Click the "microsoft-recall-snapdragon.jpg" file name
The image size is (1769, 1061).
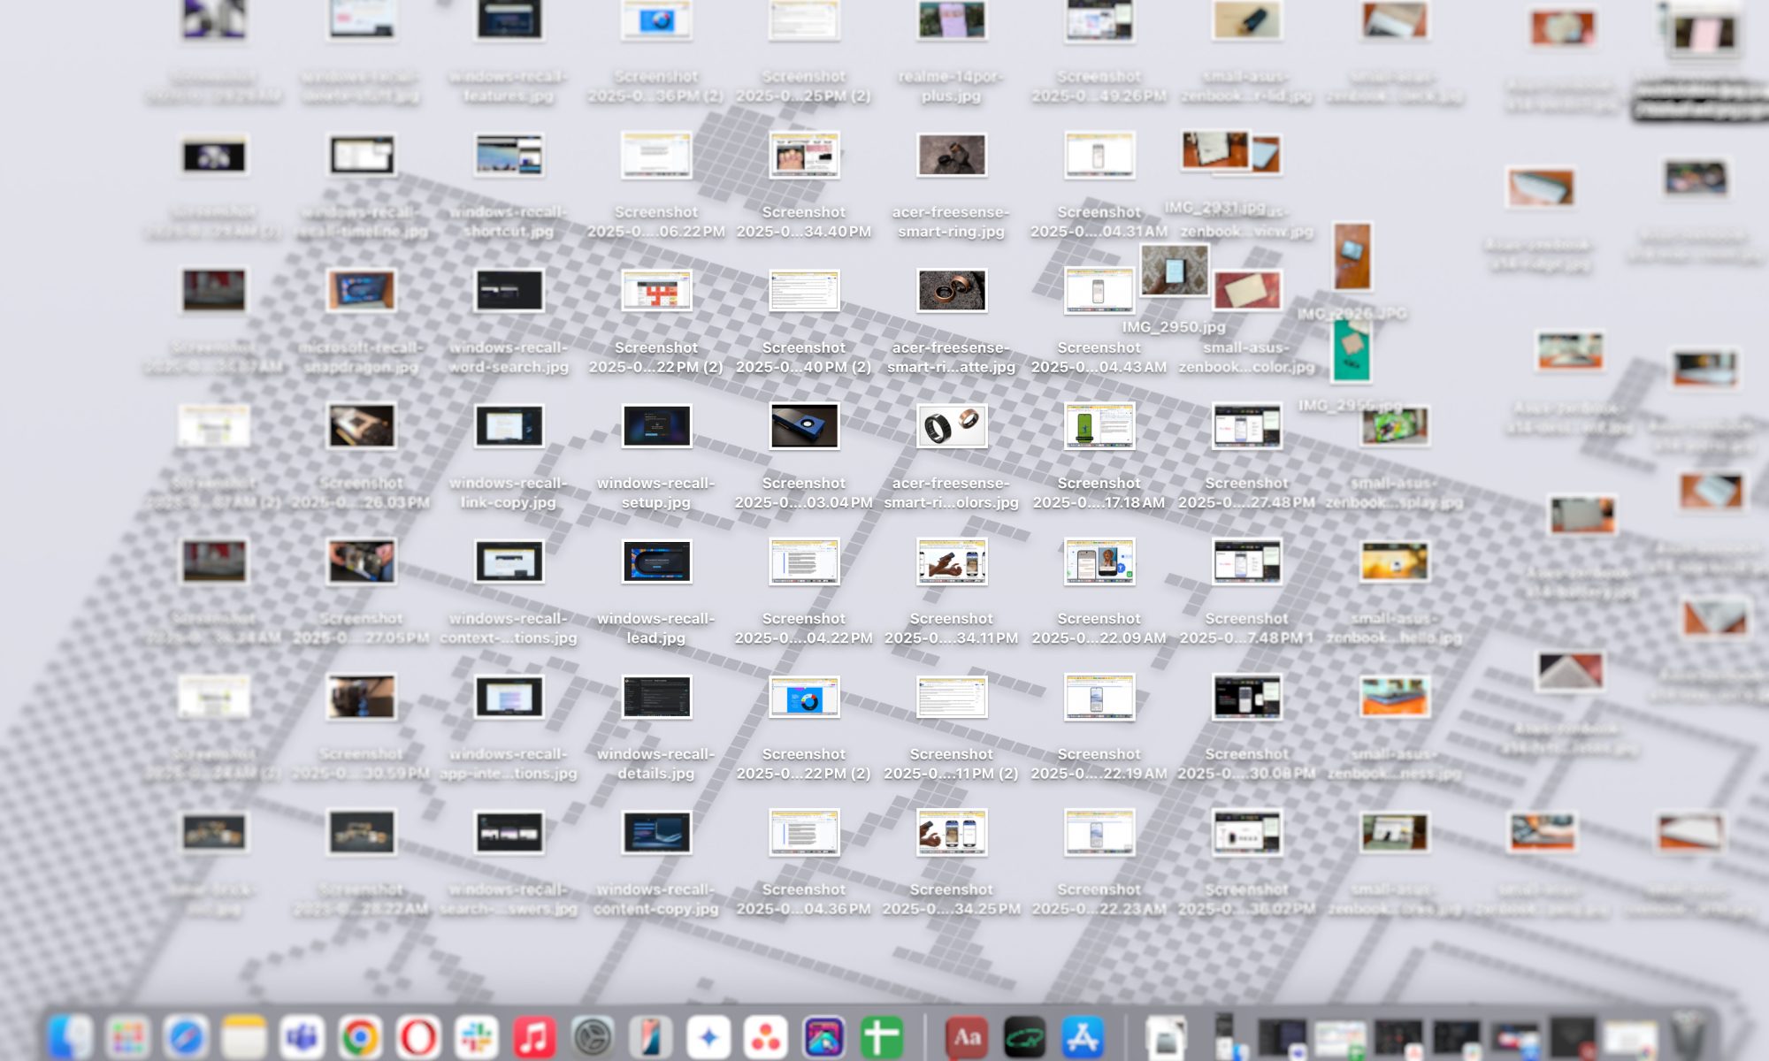(x=361, y=357)
